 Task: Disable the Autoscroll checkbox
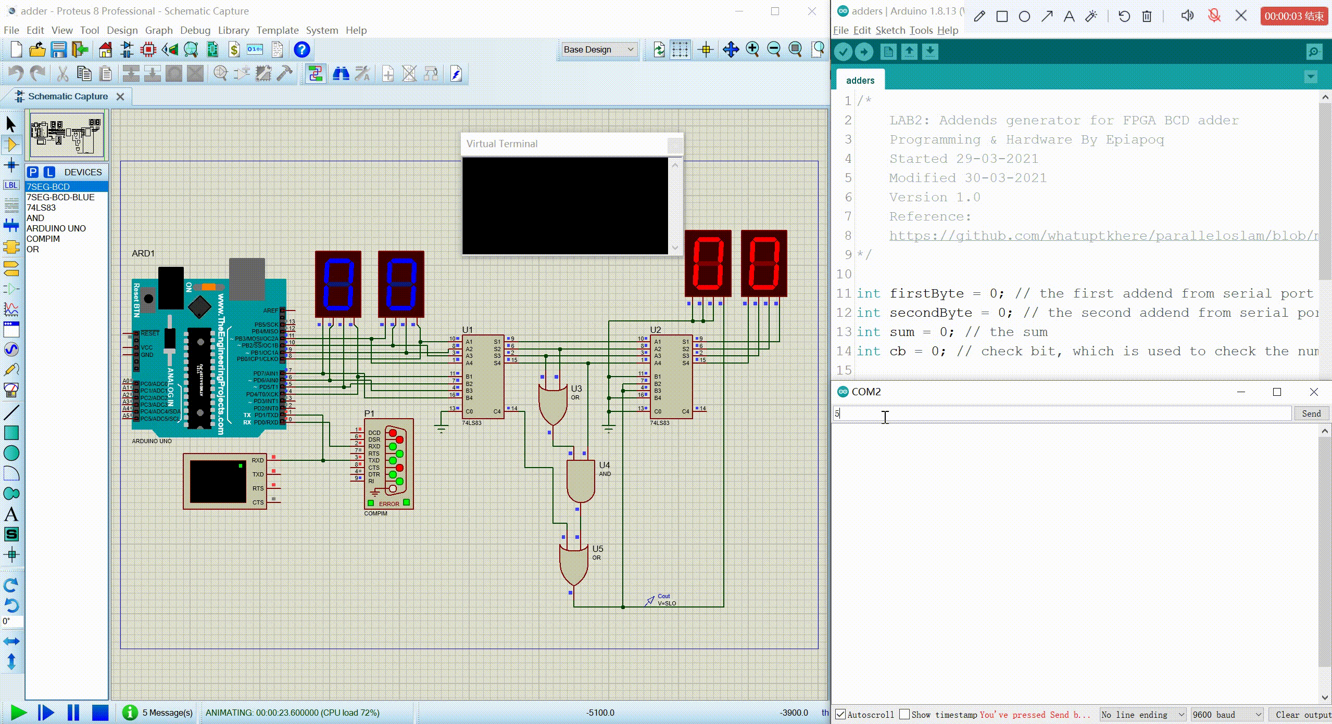pyautogui.click(x=840, y=714)
